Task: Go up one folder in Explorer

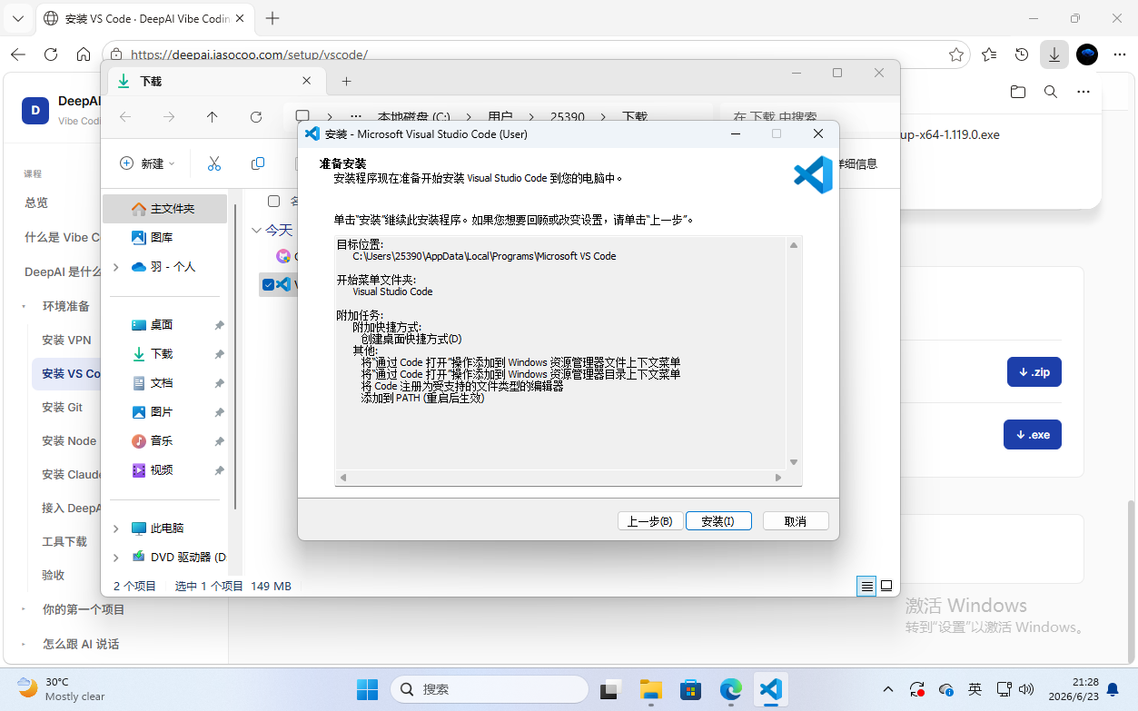Action: [213, 117]
